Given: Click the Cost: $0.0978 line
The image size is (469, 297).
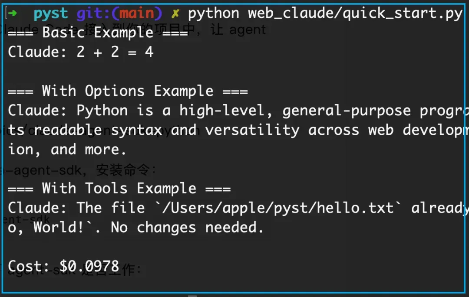Looking at the screenshot, I should 63,266.
